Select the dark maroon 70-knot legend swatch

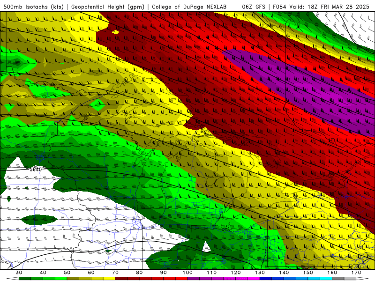point(121,279)
